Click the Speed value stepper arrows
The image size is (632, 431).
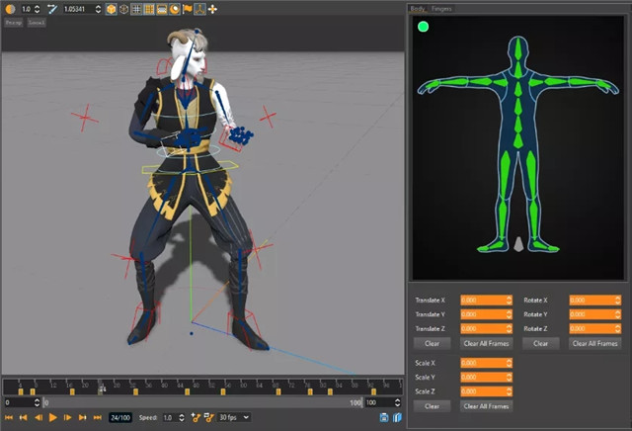point(184,418)
